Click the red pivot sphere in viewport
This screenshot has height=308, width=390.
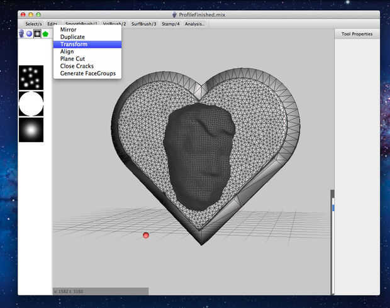[146, 235]
